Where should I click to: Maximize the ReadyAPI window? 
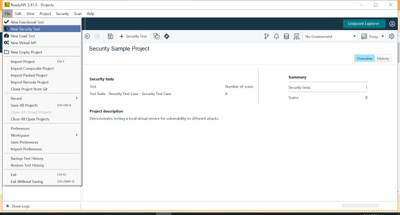(376, 4)
